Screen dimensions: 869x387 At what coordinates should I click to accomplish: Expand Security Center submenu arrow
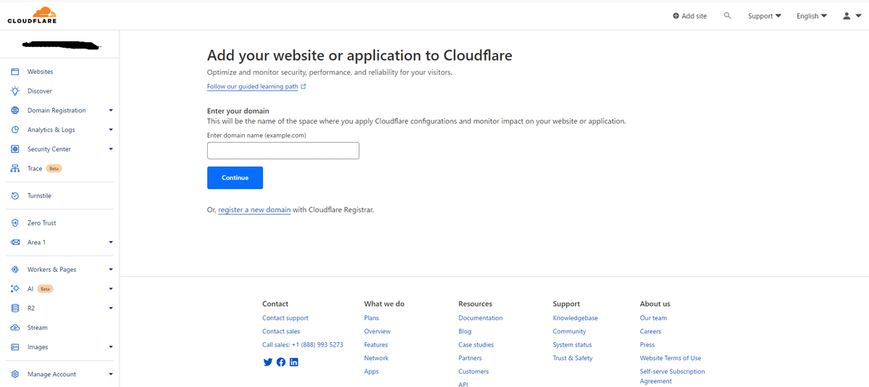click(x=111, y=149)
